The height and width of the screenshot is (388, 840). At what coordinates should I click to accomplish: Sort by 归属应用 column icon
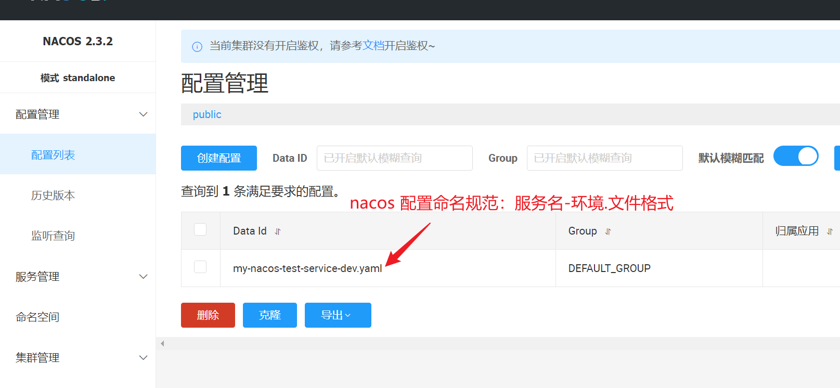830,231
